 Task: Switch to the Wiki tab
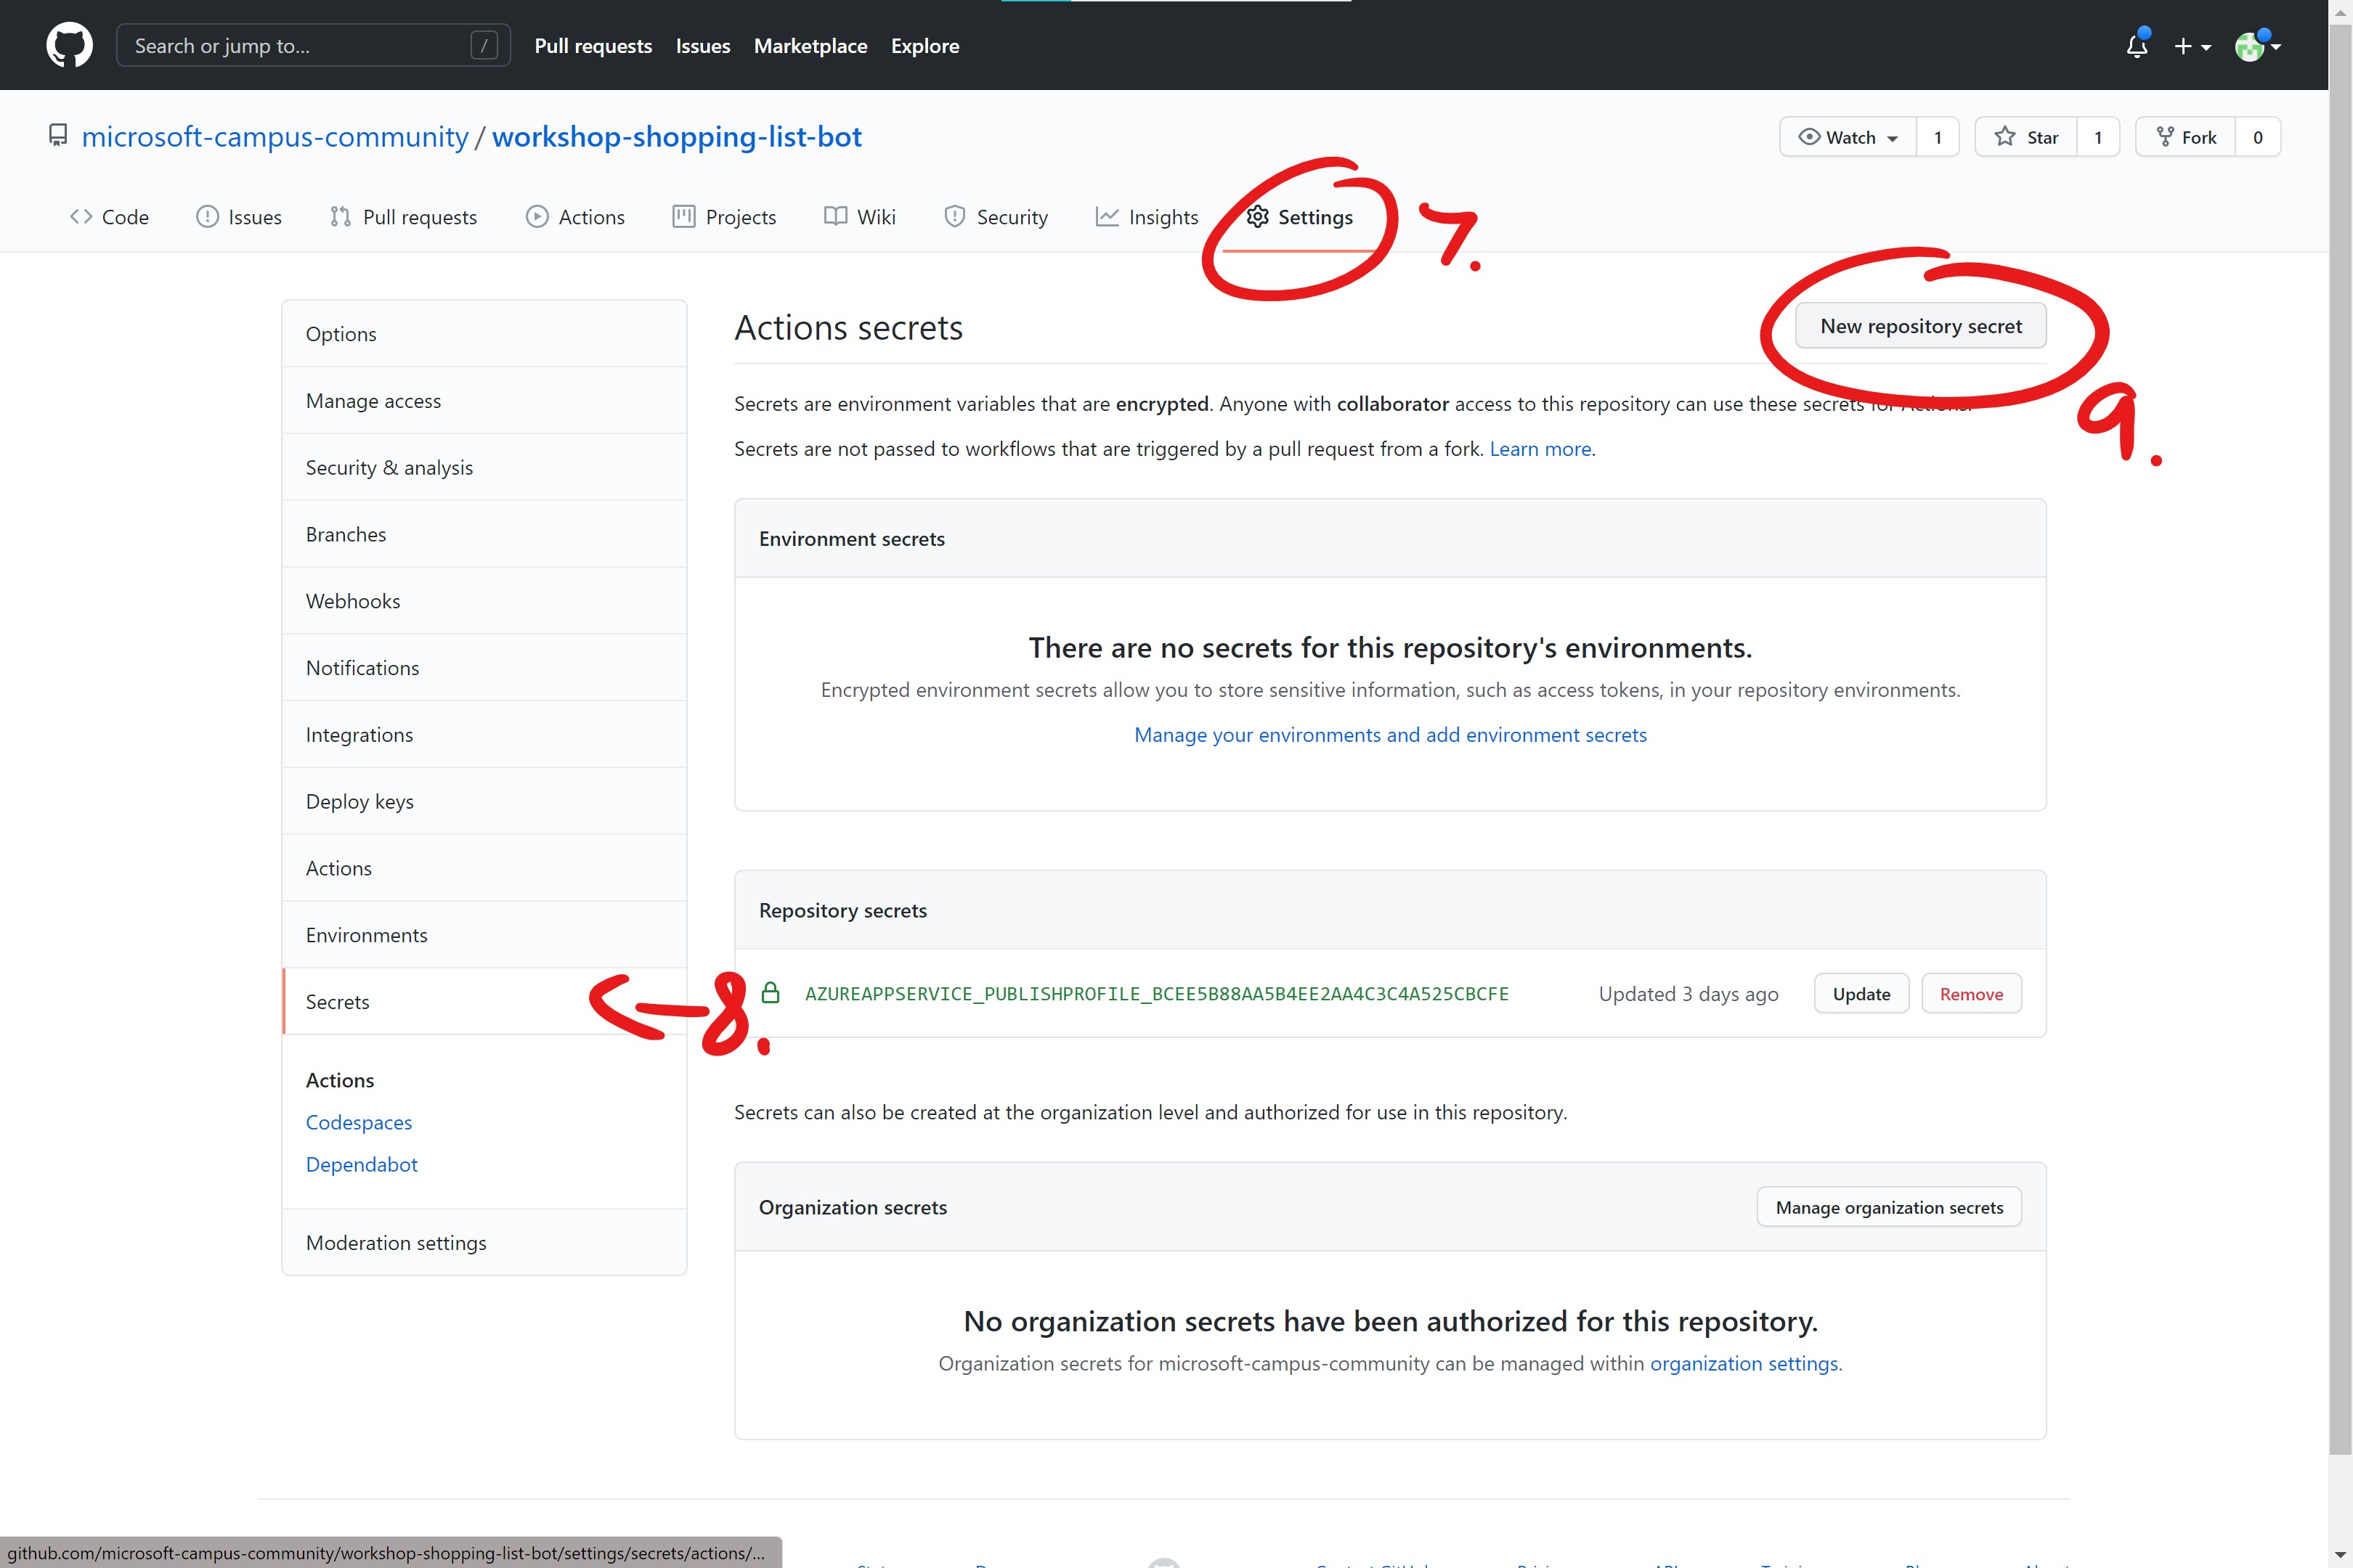click(859, 217)
